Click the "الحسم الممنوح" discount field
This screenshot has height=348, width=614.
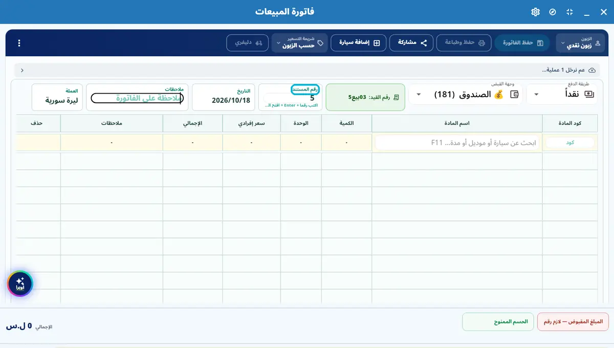[x=497, y=321]
